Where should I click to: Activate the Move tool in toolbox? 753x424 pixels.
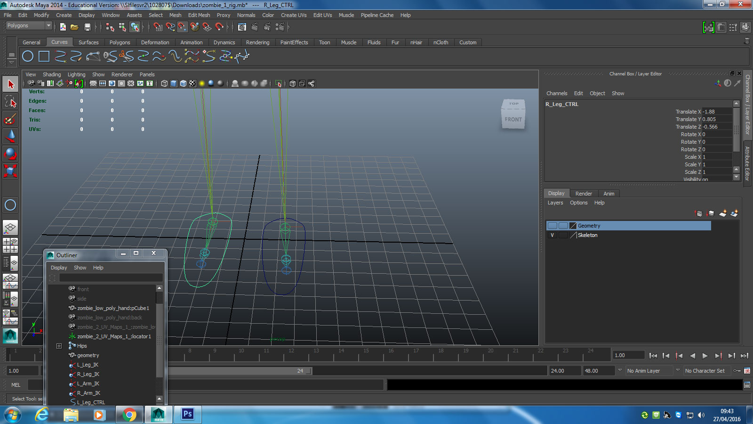(10, 136)
